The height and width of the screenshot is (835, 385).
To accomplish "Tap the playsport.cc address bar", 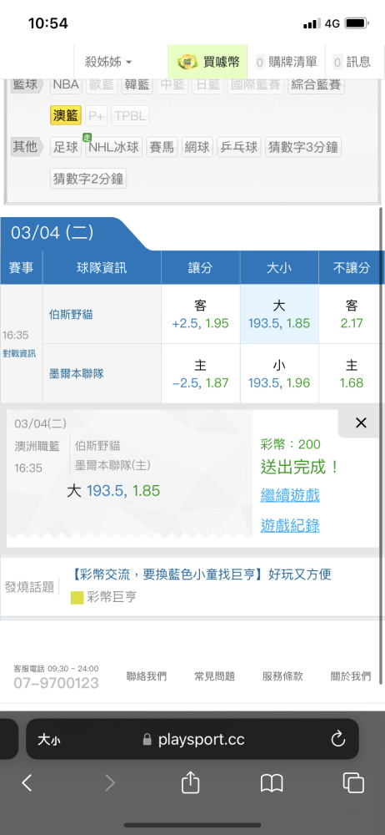I will (194, 740).
